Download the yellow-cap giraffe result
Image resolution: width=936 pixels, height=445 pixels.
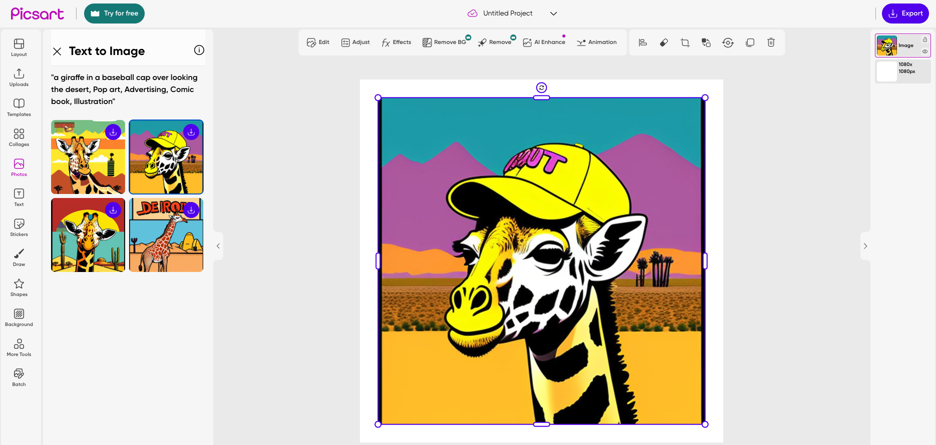click(191, 132)
